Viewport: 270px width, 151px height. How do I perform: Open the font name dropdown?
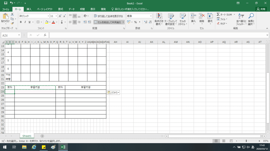(48, 16)
